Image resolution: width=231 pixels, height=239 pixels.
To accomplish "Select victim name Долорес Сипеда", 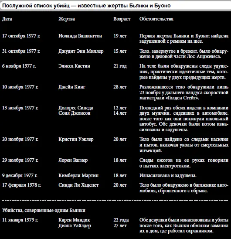I will [x=76, y=108].
